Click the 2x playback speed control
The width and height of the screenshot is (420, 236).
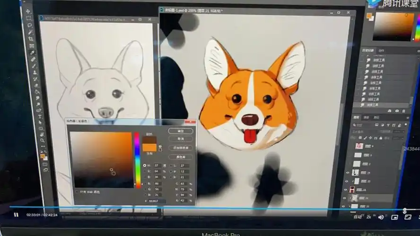[x=369, y=217]
